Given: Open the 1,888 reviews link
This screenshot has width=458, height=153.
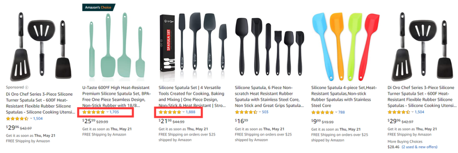Looking at the screenshot, I should (x=190, y=112).
